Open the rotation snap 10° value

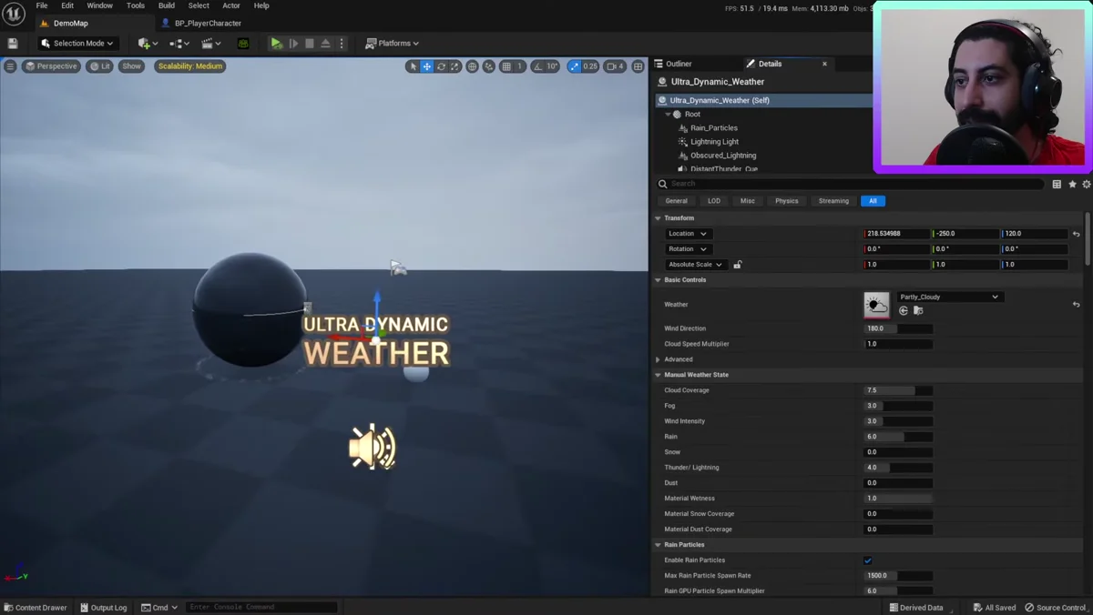click(552, 66)
